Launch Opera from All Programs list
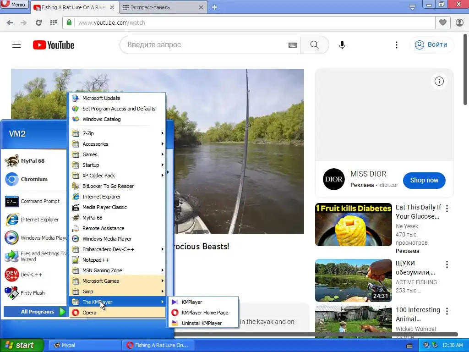 click(117, 313)
